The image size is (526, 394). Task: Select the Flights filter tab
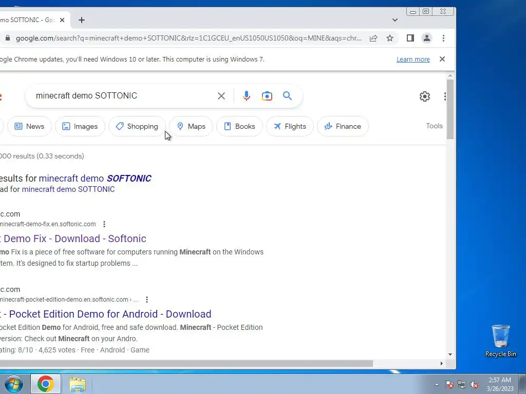[x=290, y=126]
